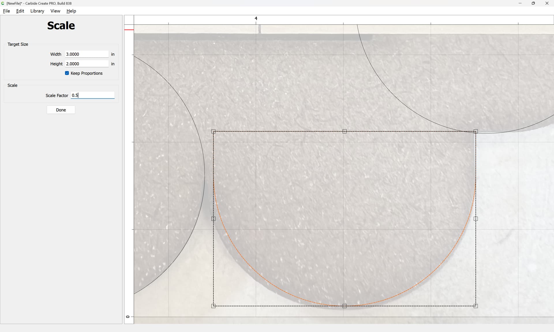This screenshot has width=554, height=332.
Task: Click the left-middle selection handle
Action: click(214, 219)
